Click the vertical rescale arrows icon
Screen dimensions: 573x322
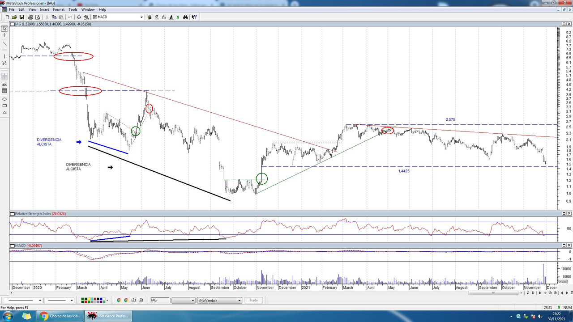pos(539,293)
